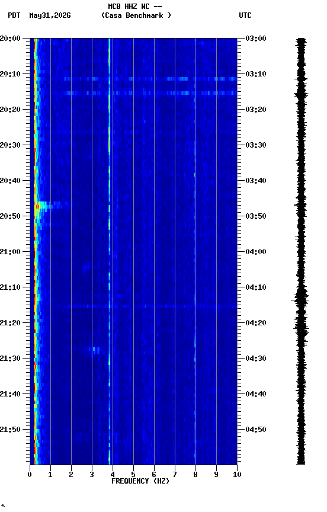Click the frequency axis tick '9'
This screenshot has height=512, width=327.
(x=216, y=475)
